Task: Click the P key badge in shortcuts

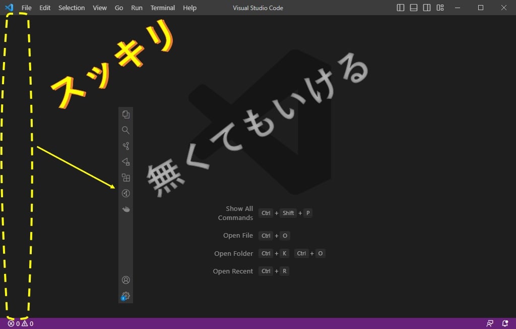Action: pos(308,213)
